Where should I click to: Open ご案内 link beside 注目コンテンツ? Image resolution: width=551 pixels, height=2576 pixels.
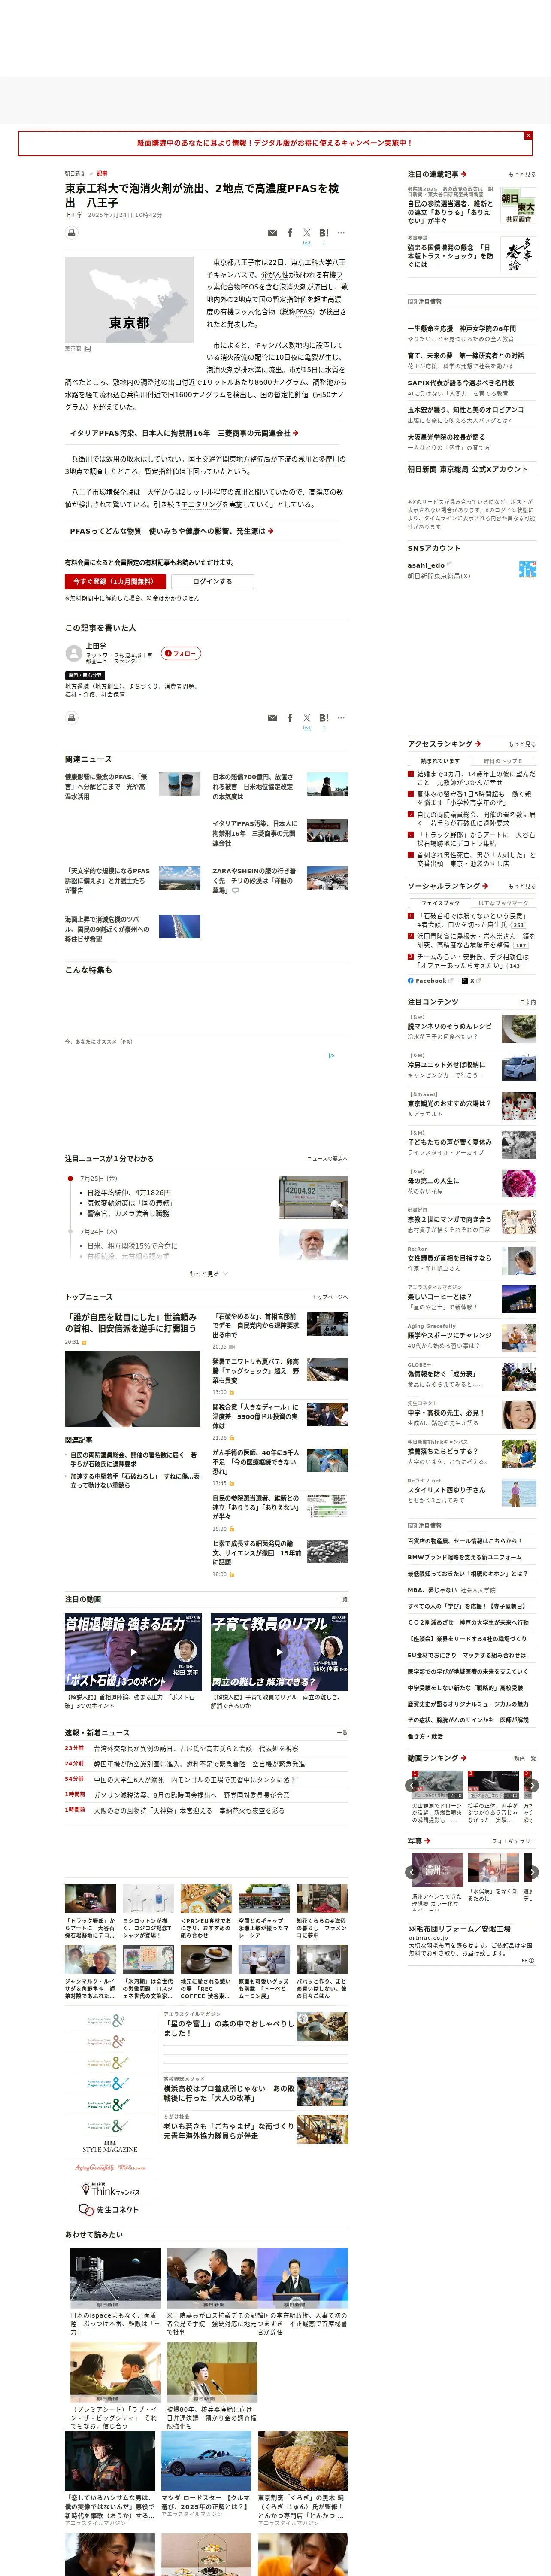pos(528,1002)
